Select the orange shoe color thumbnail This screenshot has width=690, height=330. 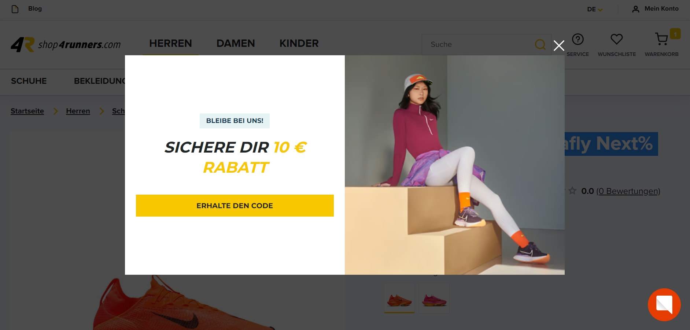point(399,298)
